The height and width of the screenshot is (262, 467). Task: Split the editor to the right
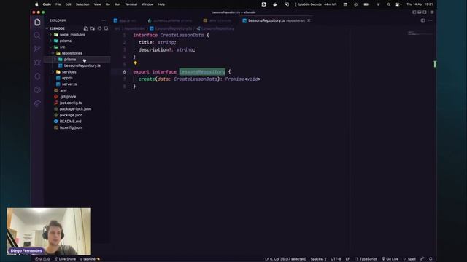click(422, 20)
